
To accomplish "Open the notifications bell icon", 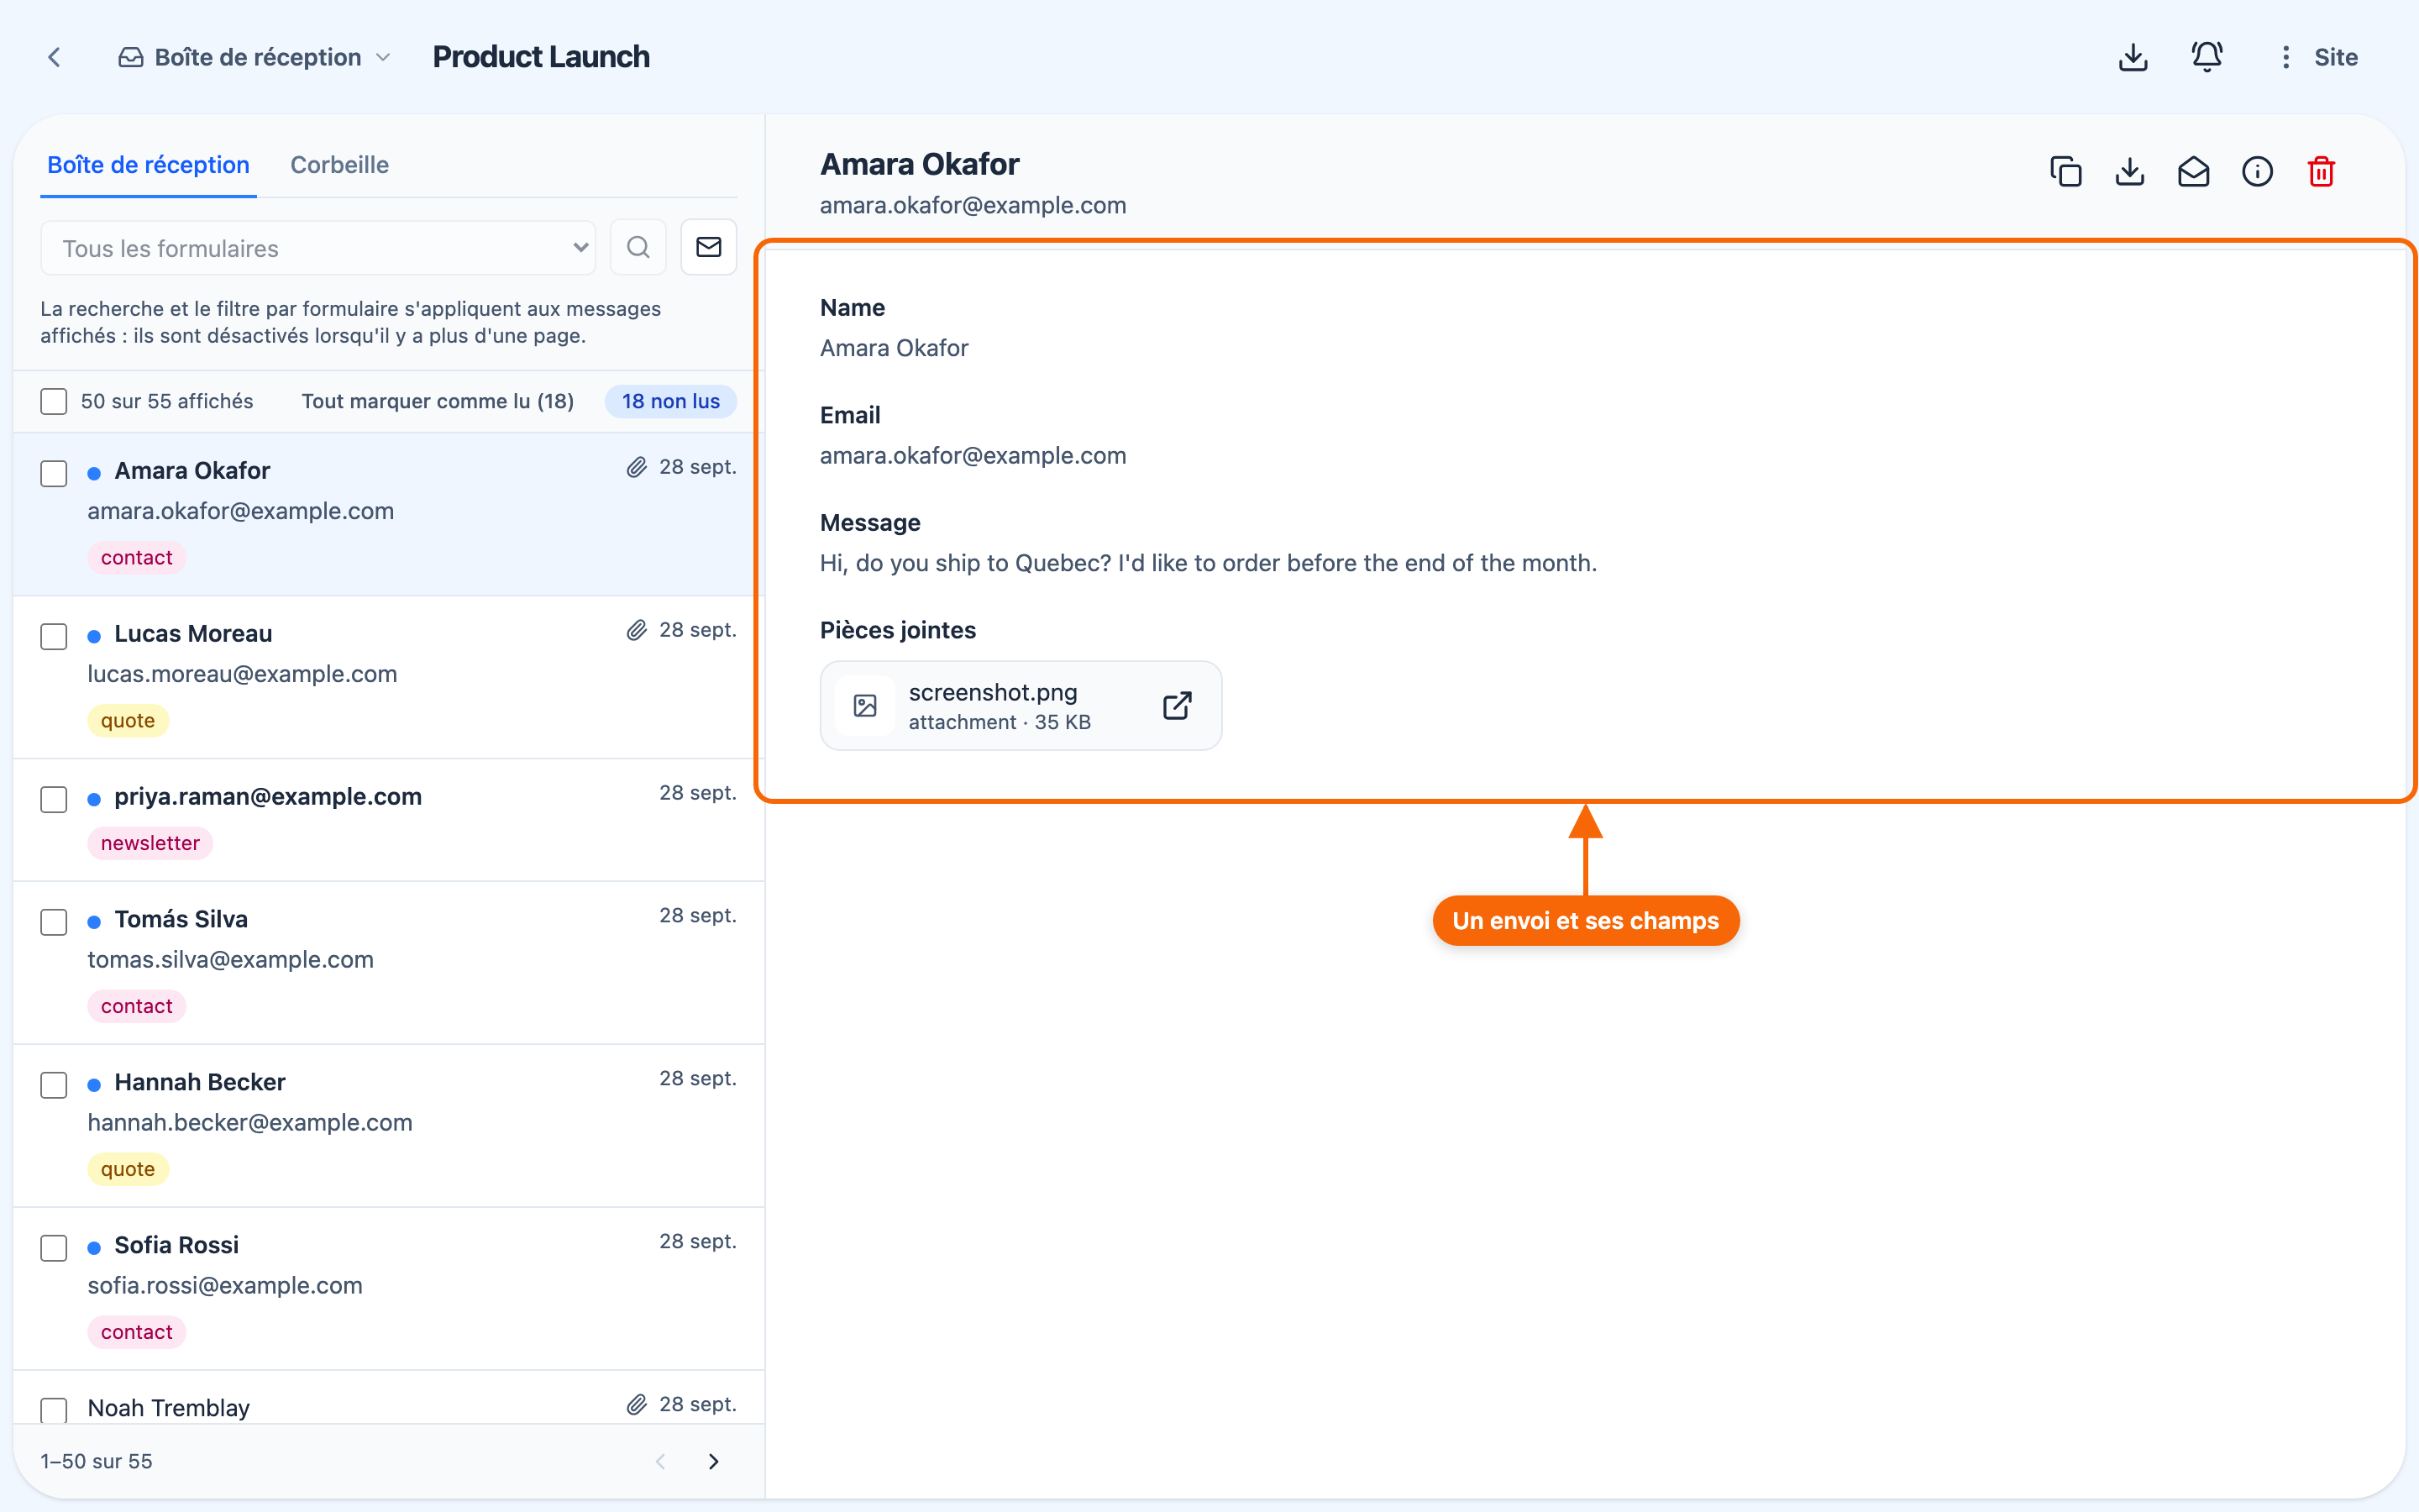I will click(2207, 57).
